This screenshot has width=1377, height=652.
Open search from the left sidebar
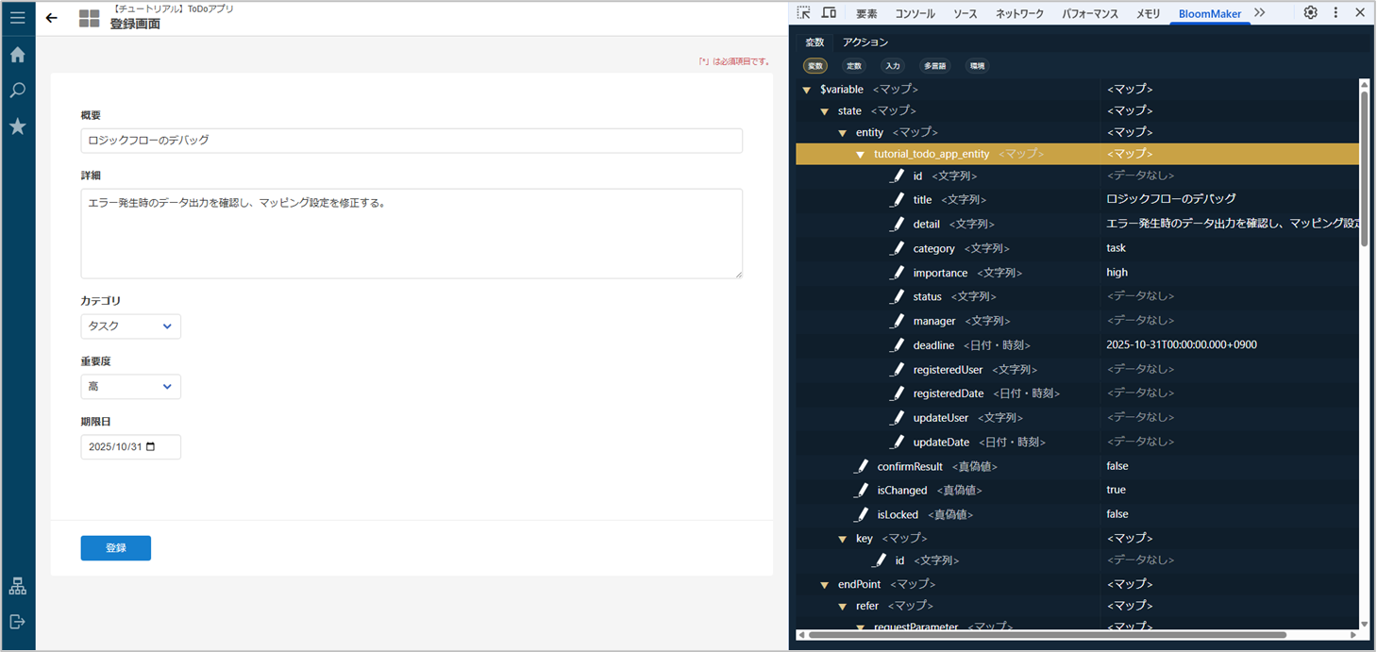[x=17, y=91]
